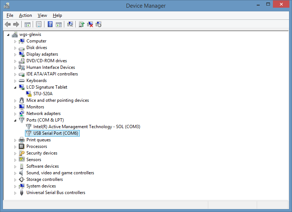The width and height of the screenshot is (292, 212).
Task: Expand Universal Serial Bus controllers node
Action: 15,193
